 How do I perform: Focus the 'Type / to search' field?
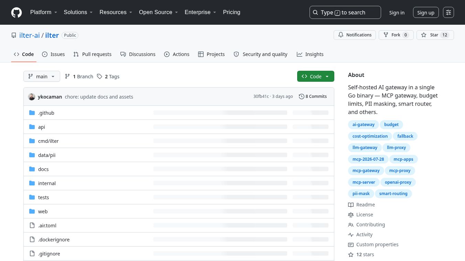coord(345,12)
